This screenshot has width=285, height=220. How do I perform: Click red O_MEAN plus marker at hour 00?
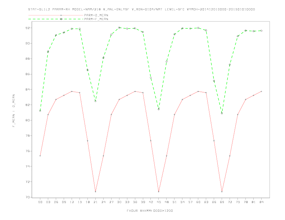pyautogui.click(x=40, y=156)
